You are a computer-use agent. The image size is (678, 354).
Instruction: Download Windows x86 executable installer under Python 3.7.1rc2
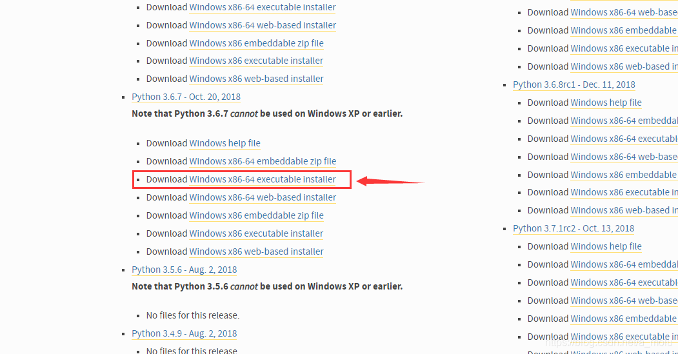[x=624, y=337]
